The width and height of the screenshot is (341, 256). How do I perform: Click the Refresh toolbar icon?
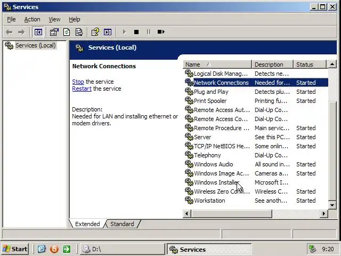click(67, 32)
